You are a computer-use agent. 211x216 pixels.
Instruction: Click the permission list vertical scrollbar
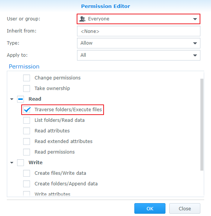pyautogui.click(x=202, y=124)
